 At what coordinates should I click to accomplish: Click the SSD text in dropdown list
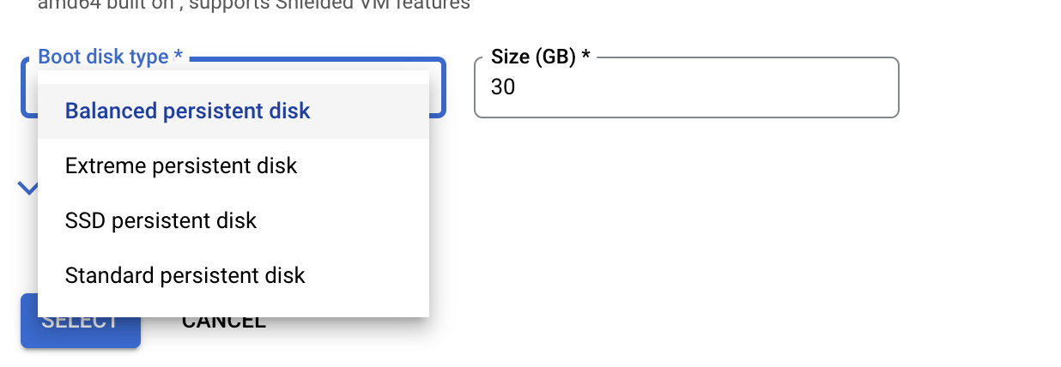85,220
